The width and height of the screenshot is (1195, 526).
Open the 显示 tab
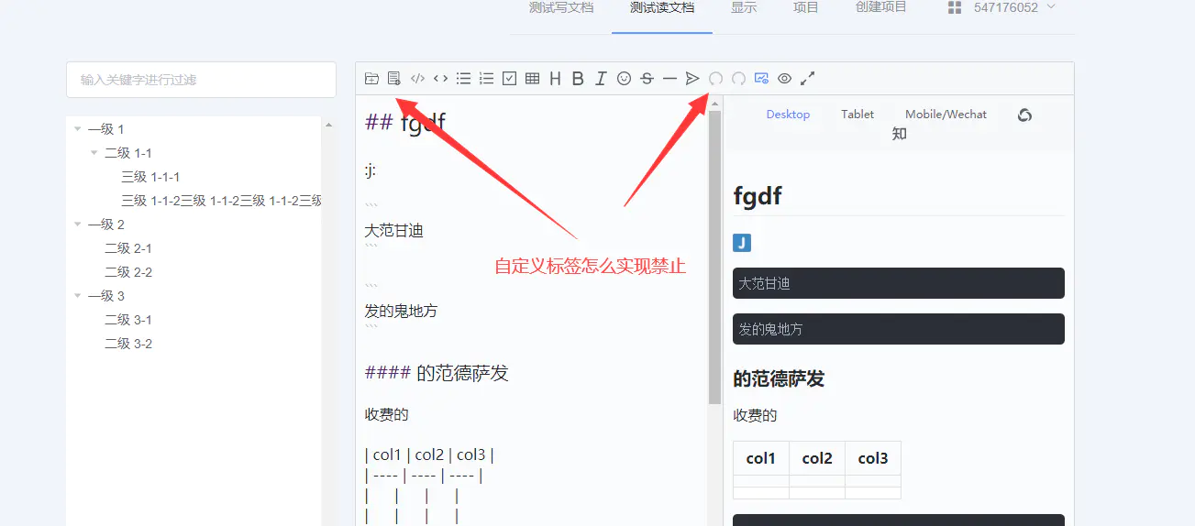pyautogui.click(x=744, y=7)
